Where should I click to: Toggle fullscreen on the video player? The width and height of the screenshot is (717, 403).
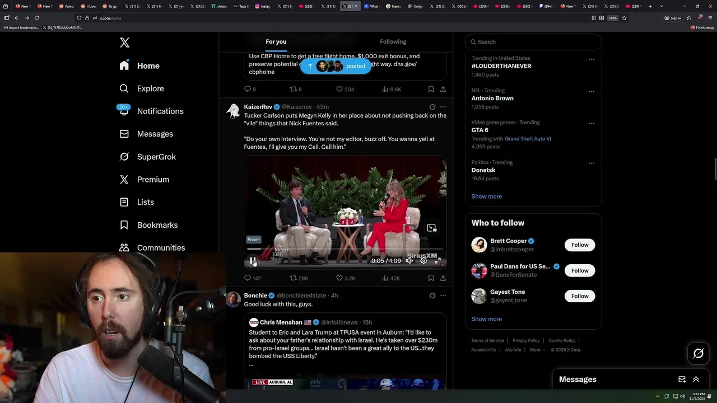[437, 261]
